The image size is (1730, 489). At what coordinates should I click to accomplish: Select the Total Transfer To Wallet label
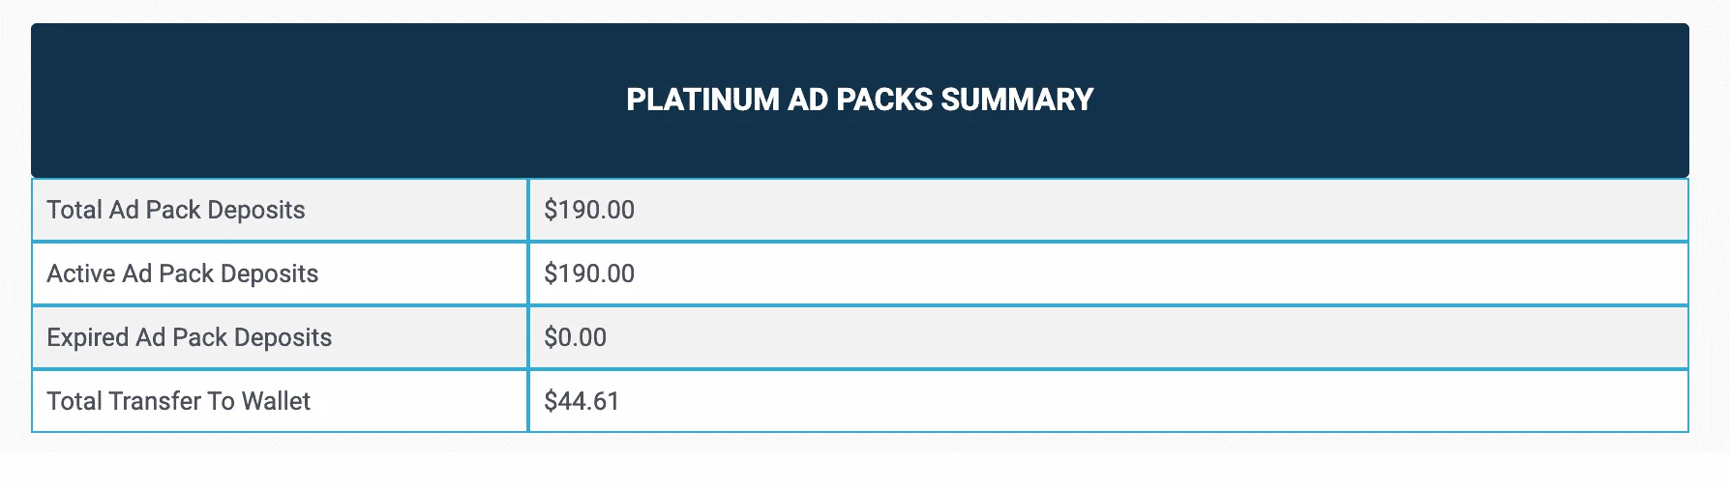(x=179, y=401)
